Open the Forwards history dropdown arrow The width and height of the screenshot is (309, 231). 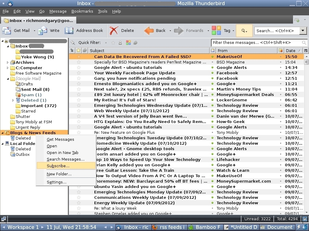pos(208,31)
